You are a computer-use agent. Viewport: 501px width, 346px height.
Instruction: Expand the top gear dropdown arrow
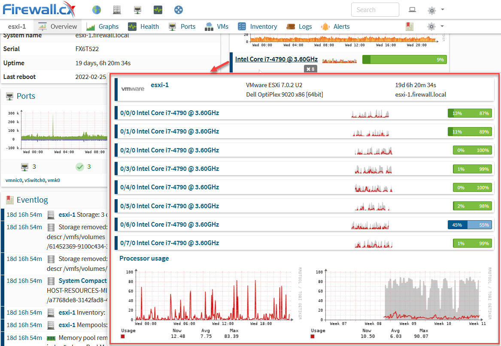pyautogui.click(x=443, y=9)
